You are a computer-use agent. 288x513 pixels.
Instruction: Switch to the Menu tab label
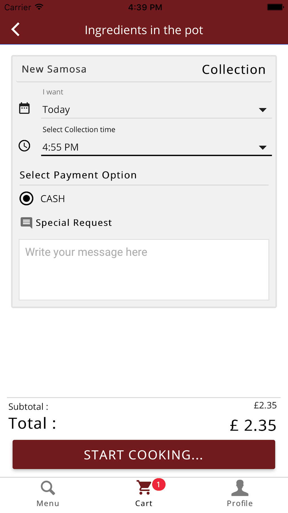click(x=48, y=503)
